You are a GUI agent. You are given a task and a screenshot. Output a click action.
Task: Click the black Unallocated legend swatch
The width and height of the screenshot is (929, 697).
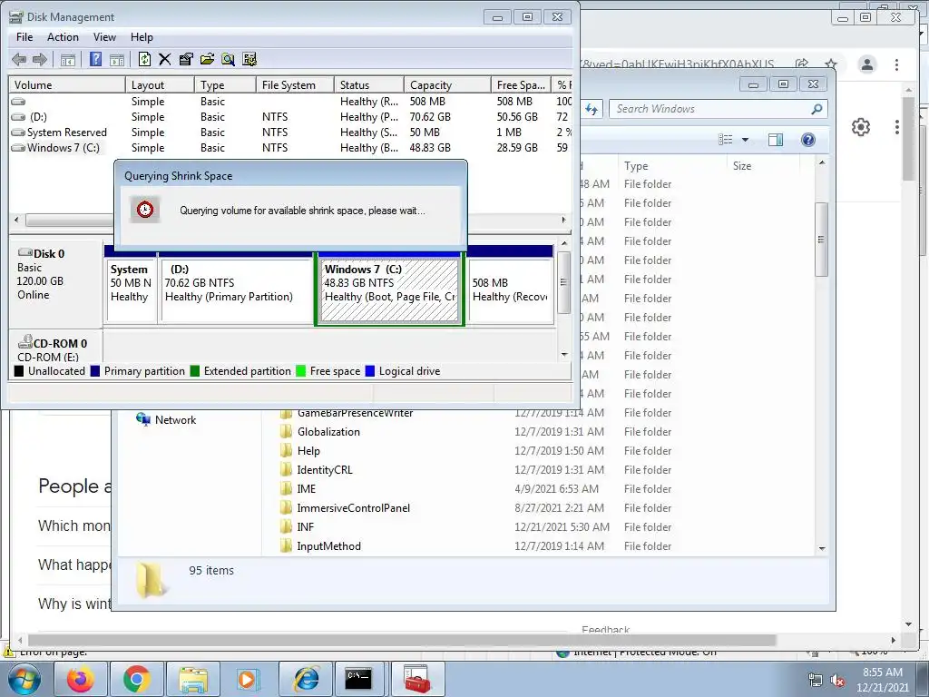19,371
